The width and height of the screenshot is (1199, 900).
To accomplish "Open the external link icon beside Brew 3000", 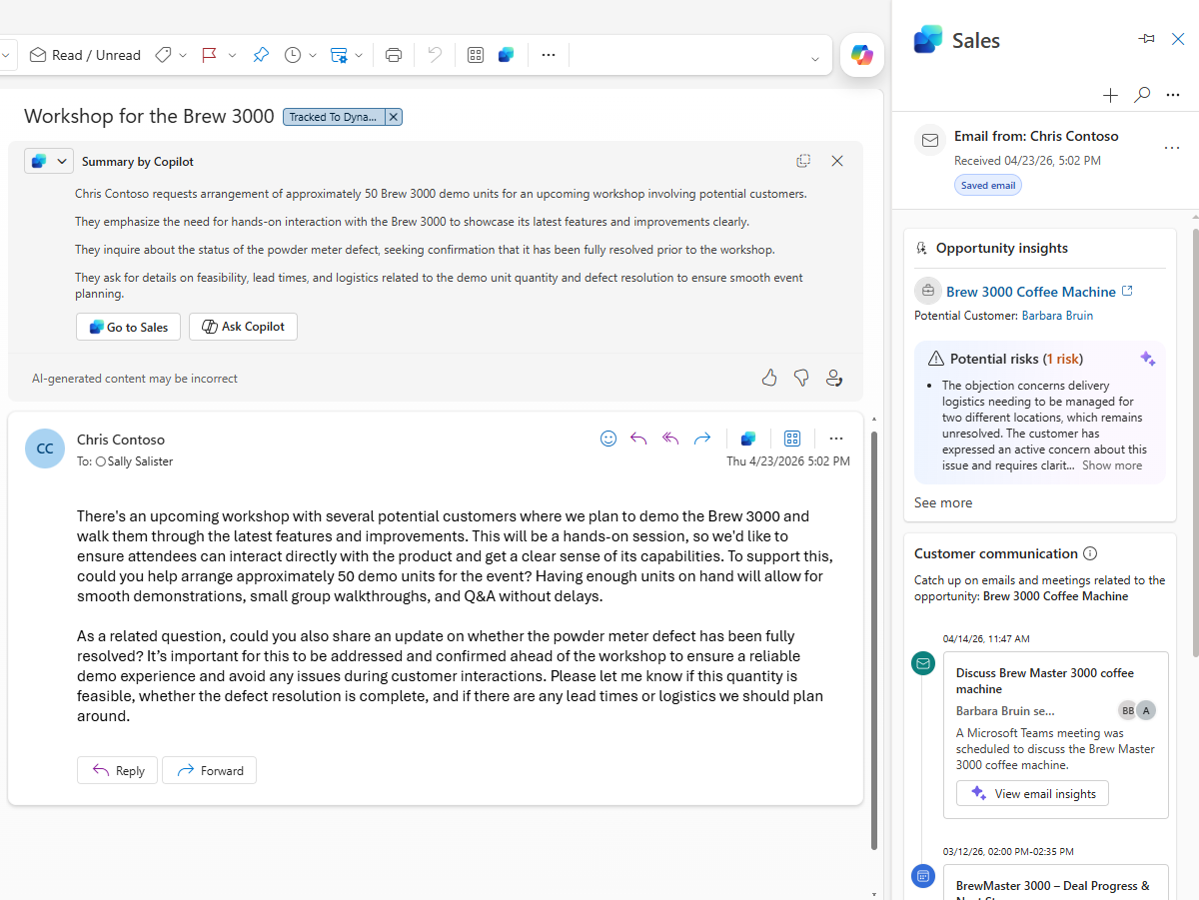I will (x=1128, y=291).
